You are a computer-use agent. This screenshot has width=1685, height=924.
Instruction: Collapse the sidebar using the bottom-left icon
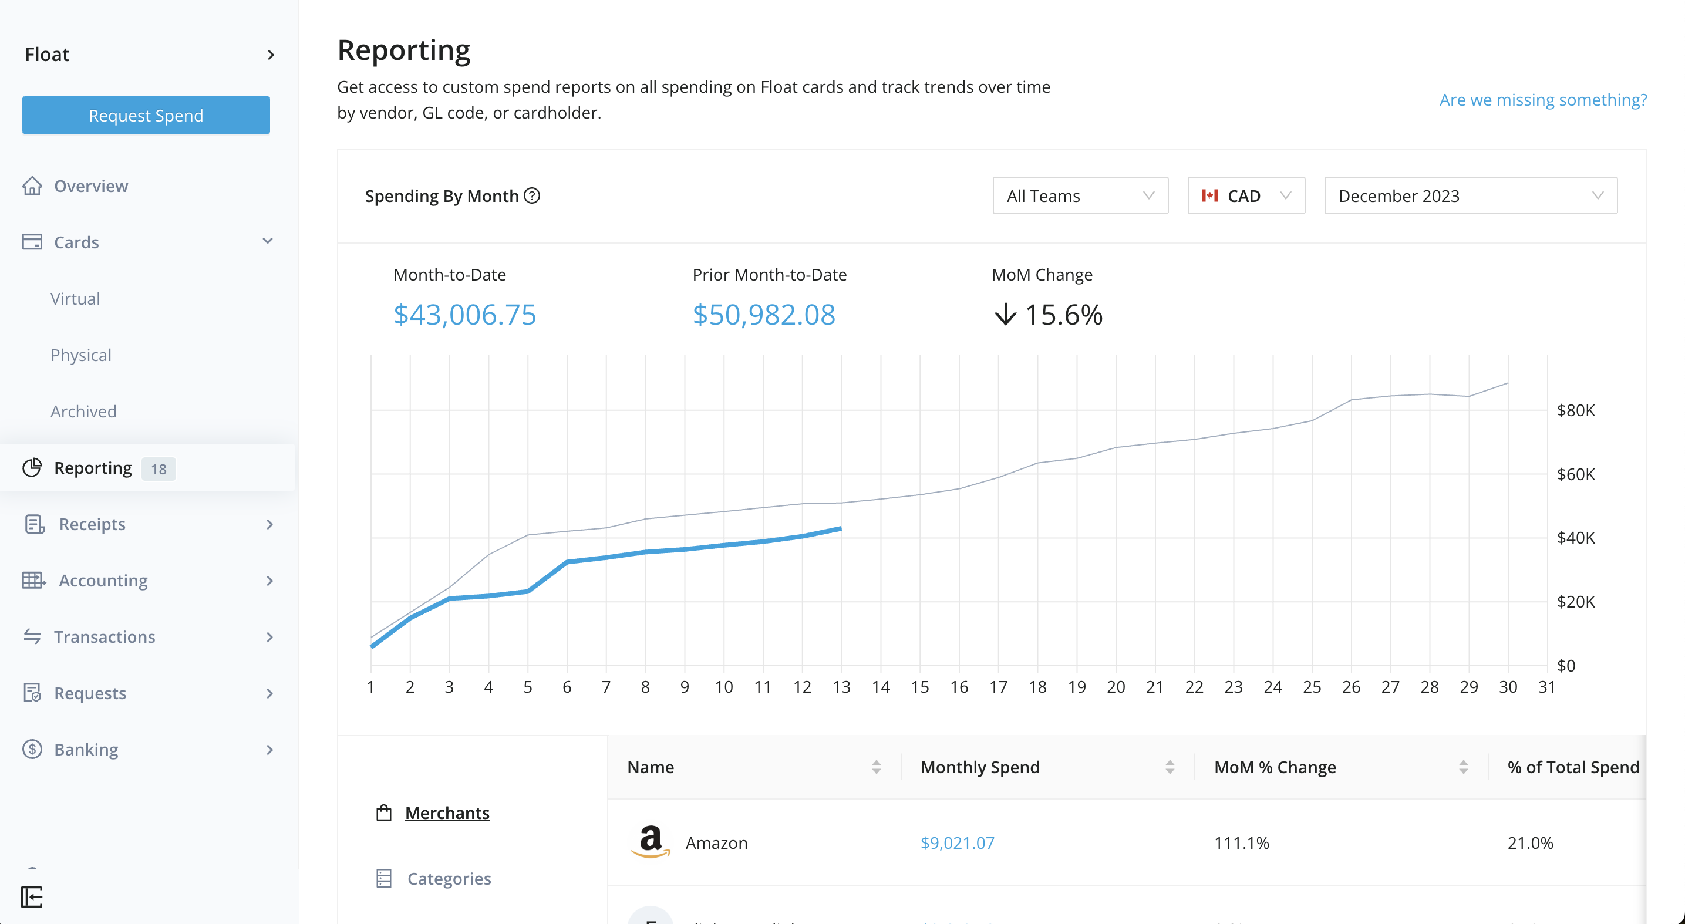point(31,898)
